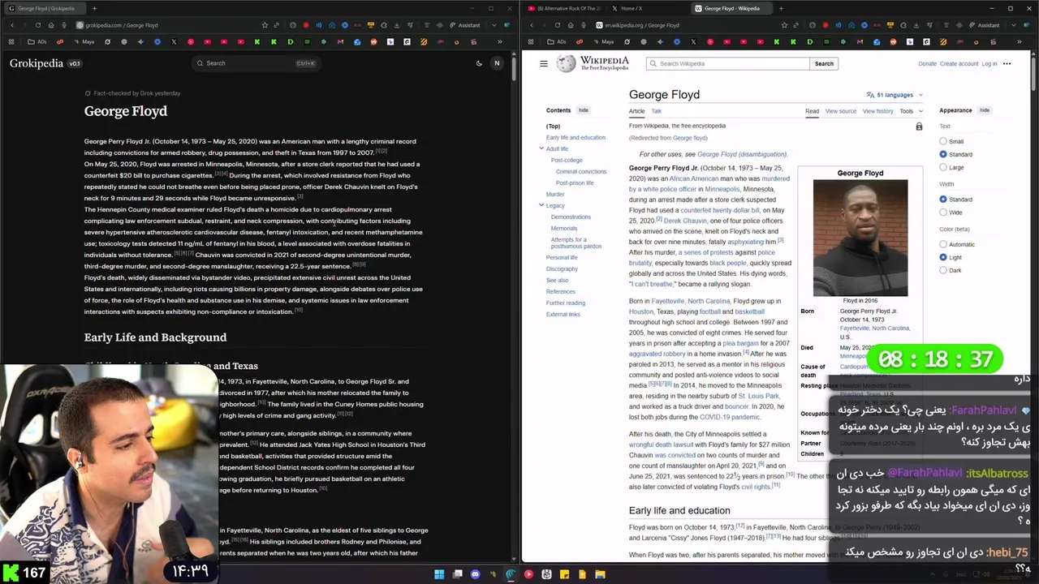Open the Windows Start button
Viewport: 1039px width, 584px height.
pyautogui.click(x=439, y=574)
